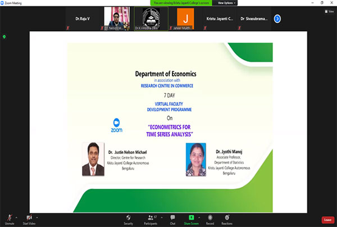
Task: Show the Participants panel
Action: 151,220
